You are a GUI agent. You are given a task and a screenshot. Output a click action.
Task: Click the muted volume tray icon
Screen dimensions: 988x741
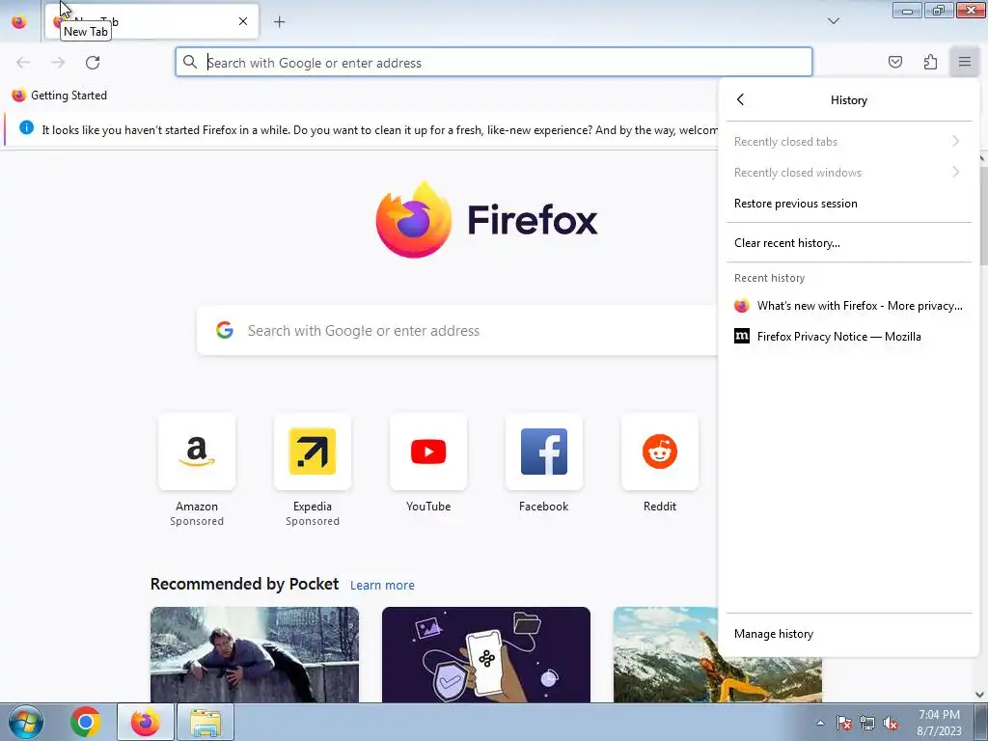(891, 723)
